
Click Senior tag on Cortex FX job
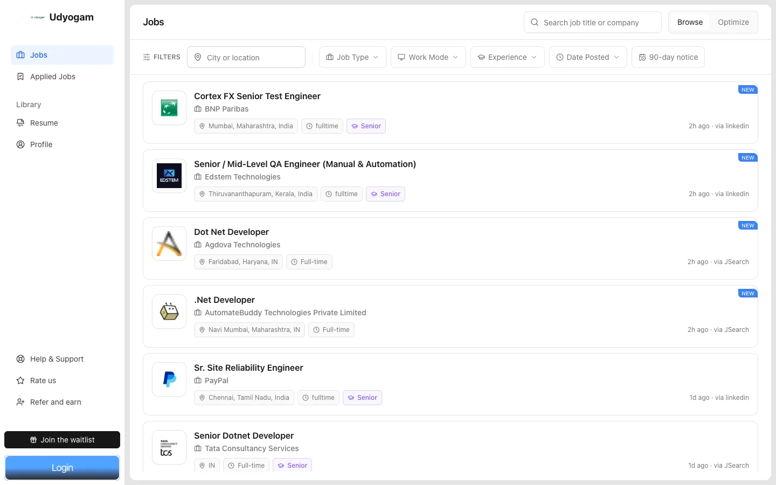(366, 126)
